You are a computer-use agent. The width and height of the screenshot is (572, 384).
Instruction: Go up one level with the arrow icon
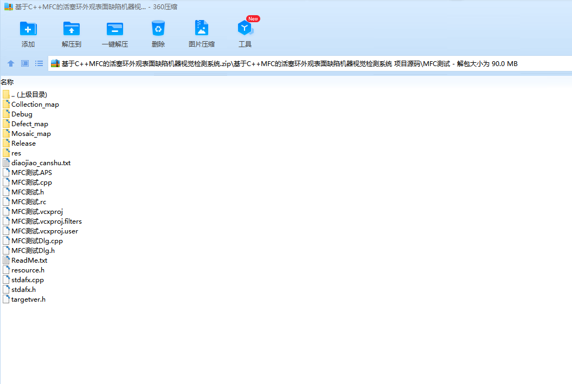pyautogui.click(x=11, y=63)
